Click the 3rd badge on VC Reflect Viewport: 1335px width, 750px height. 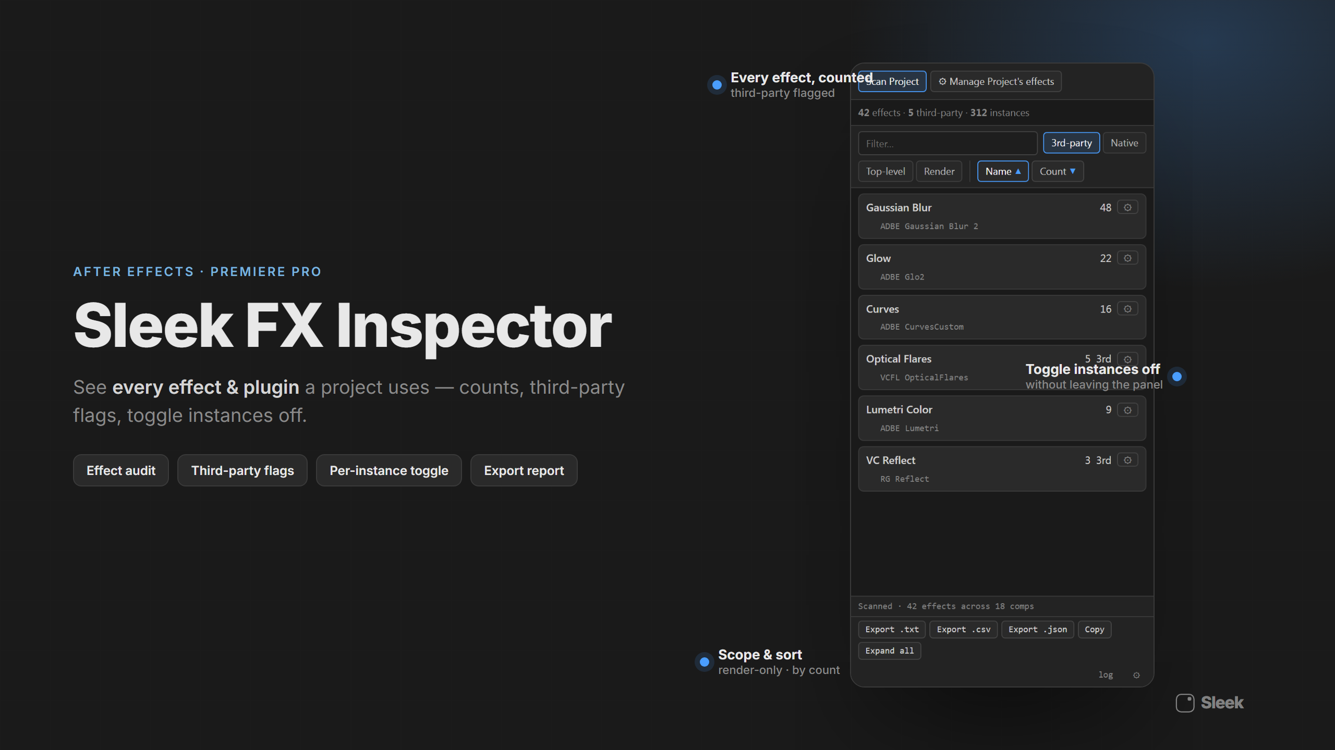click(x=1103, y=460)
